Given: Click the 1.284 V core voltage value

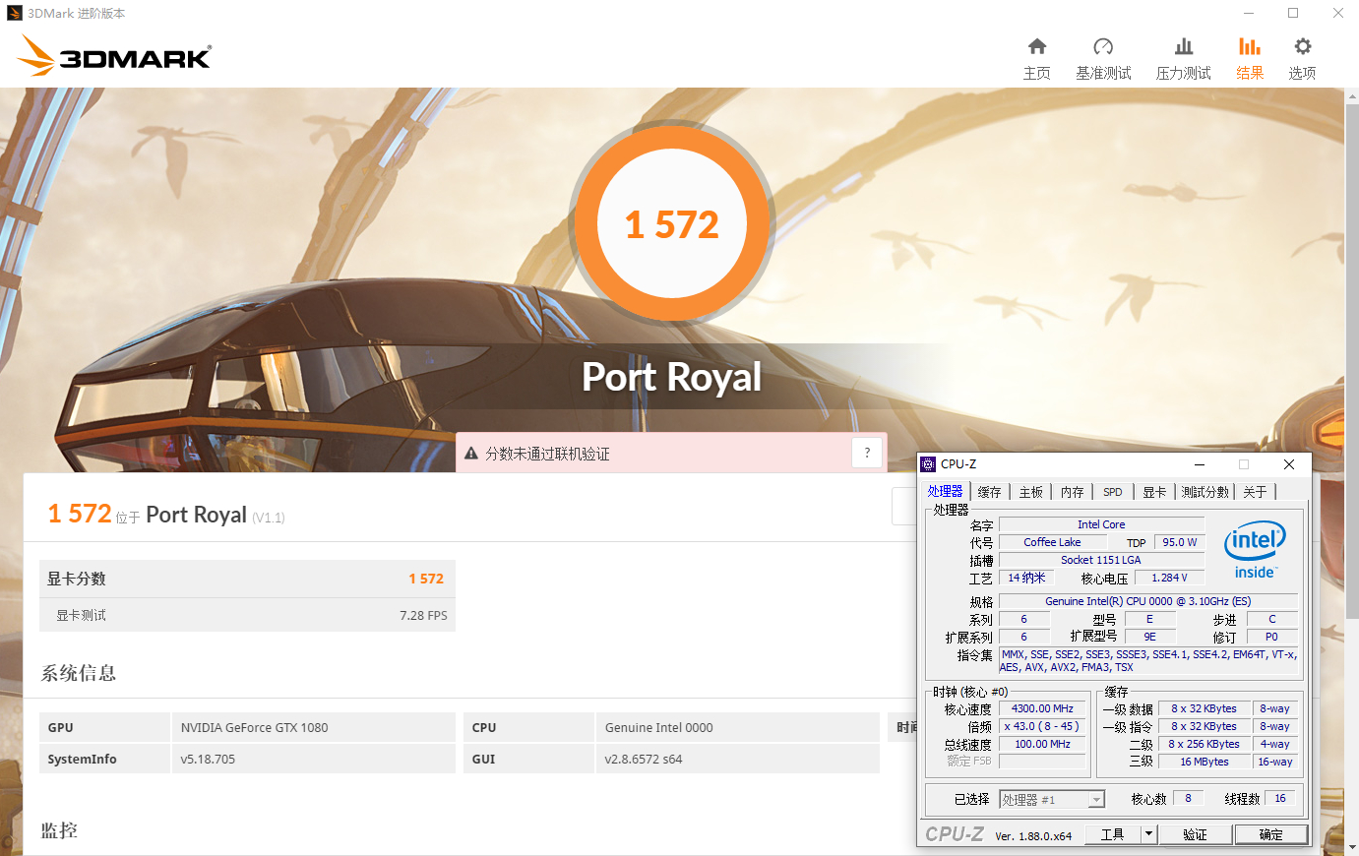Looking at the screenshot, I should pos(1170,578).
